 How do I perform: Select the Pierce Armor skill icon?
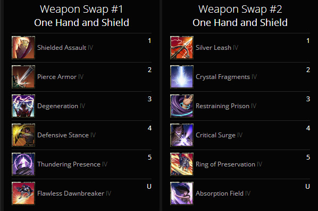pos(23,77)
